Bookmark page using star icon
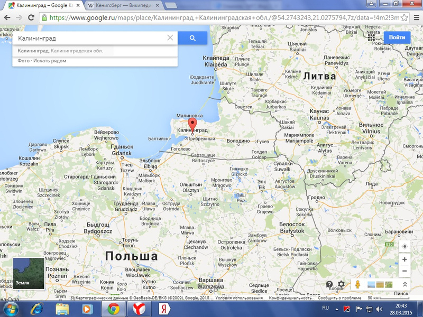Viewport: 423px width, 317px height. pos(404,18)
